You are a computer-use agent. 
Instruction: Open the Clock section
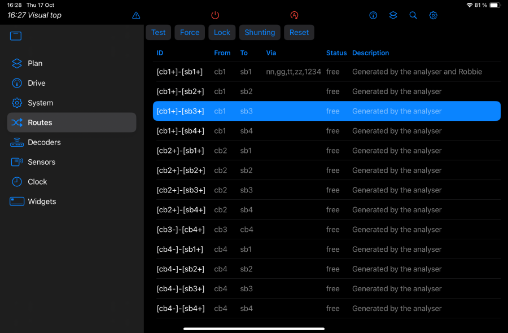pos(37,182)
